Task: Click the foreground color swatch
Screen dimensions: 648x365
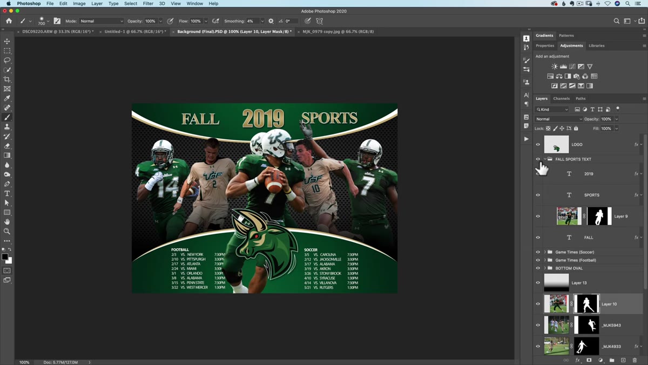Action: click(x=5, y=257)
